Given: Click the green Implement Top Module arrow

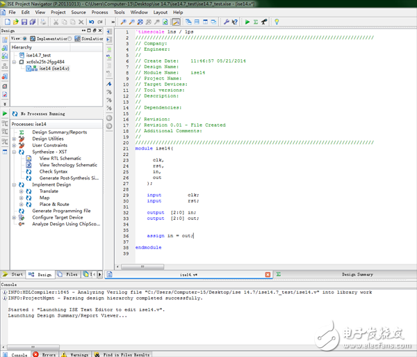Looking at the screenshot, I should [247, 22].
